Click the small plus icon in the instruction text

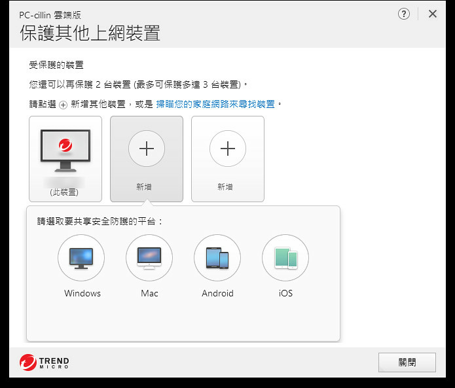click(64, 105)
